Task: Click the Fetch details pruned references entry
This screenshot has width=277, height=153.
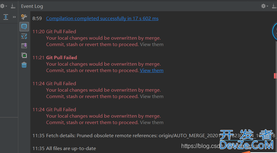Action: click(x=154, y=136)
